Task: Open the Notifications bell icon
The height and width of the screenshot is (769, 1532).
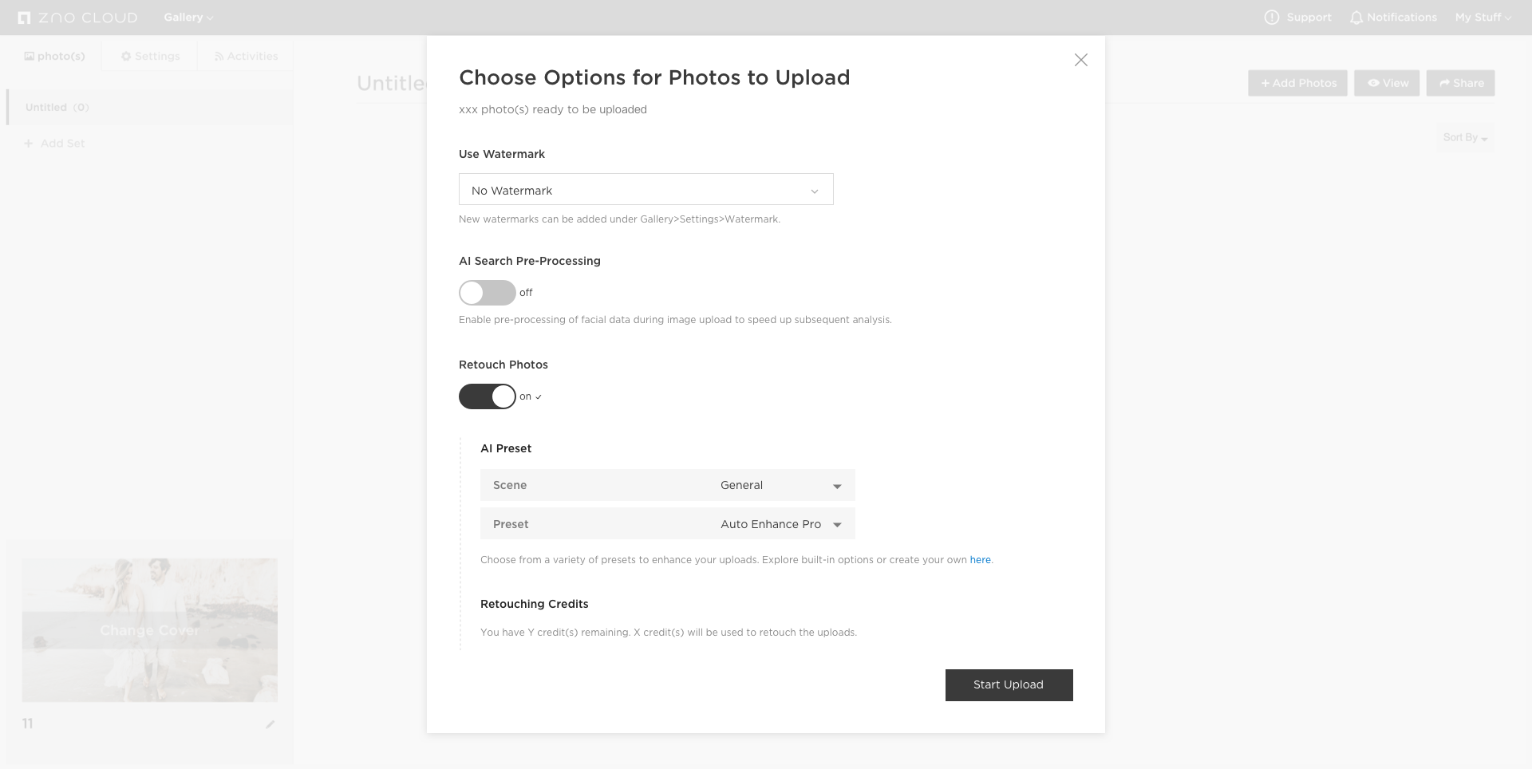Action: (1356, 18)
